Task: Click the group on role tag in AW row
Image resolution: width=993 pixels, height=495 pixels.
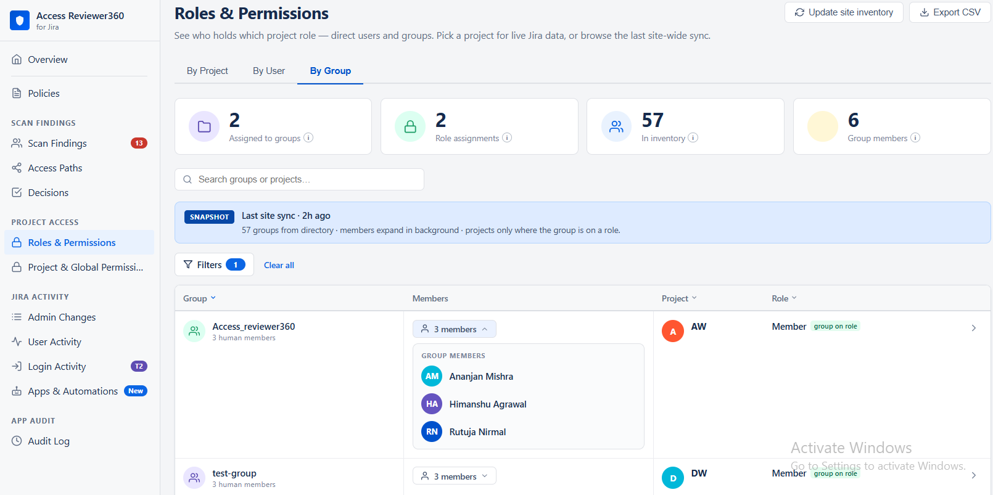Action: tap(835, 327)
